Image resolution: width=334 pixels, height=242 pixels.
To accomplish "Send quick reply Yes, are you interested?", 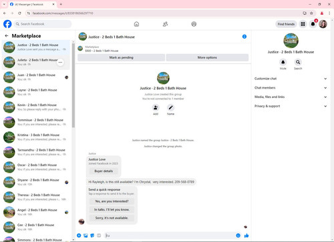I will (112, 201).
